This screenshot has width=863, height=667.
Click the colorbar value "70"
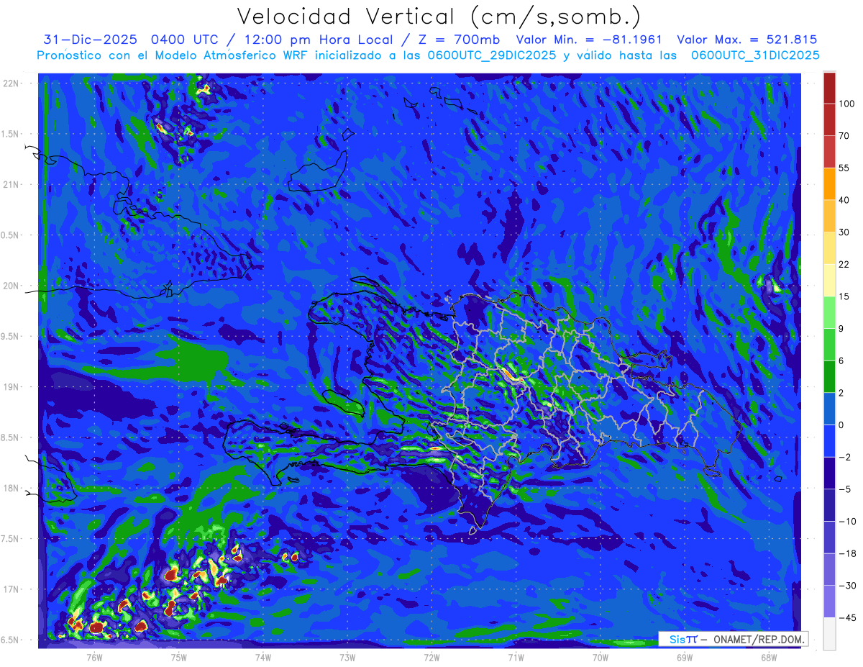click(x=844, y=135)
